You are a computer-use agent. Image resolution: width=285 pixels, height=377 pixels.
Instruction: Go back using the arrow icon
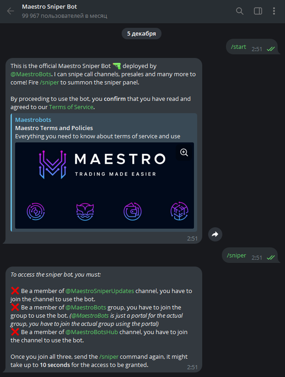(11, 11)
